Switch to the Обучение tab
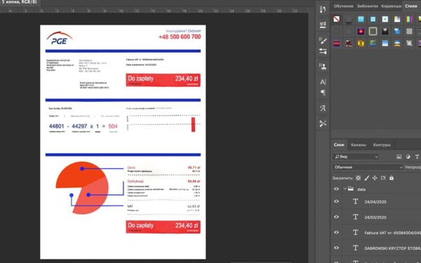Screen dimensions: 421x263 tap(343, 6)
